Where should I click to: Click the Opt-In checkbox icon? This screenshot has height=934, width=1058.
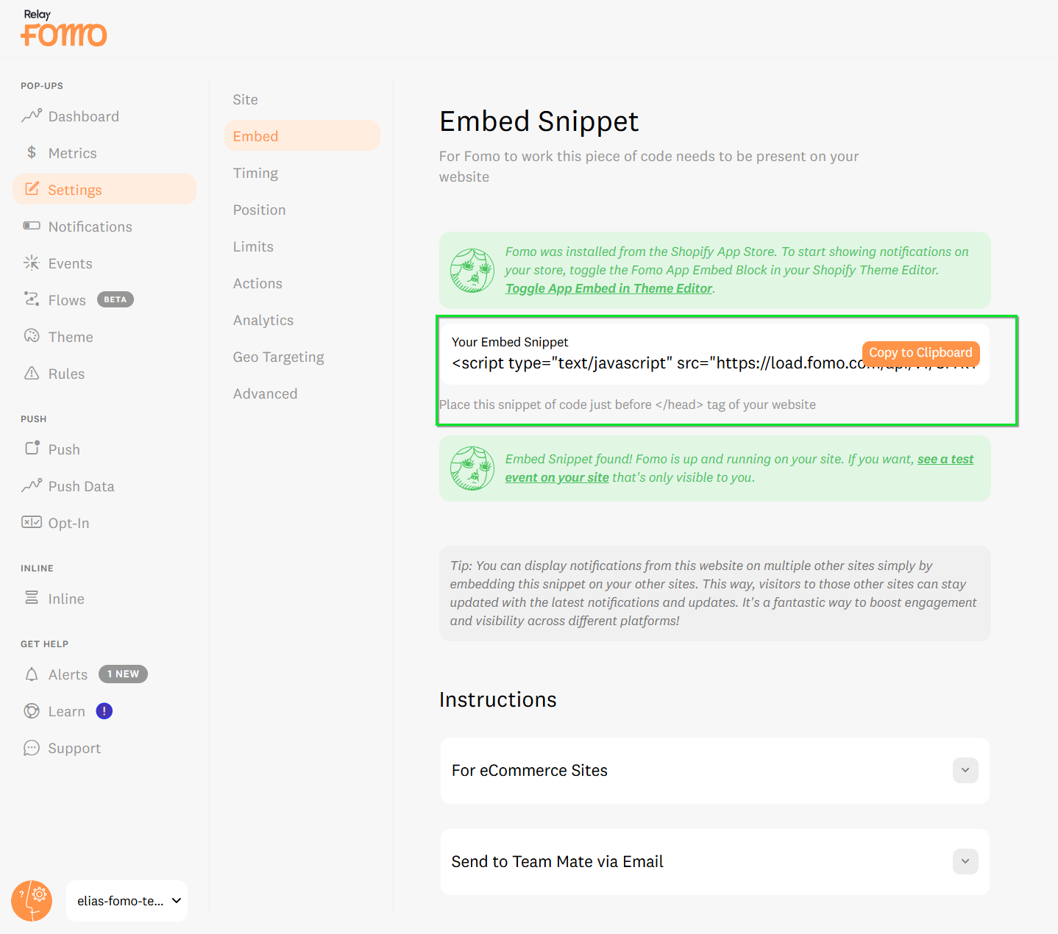pos(32,523)
